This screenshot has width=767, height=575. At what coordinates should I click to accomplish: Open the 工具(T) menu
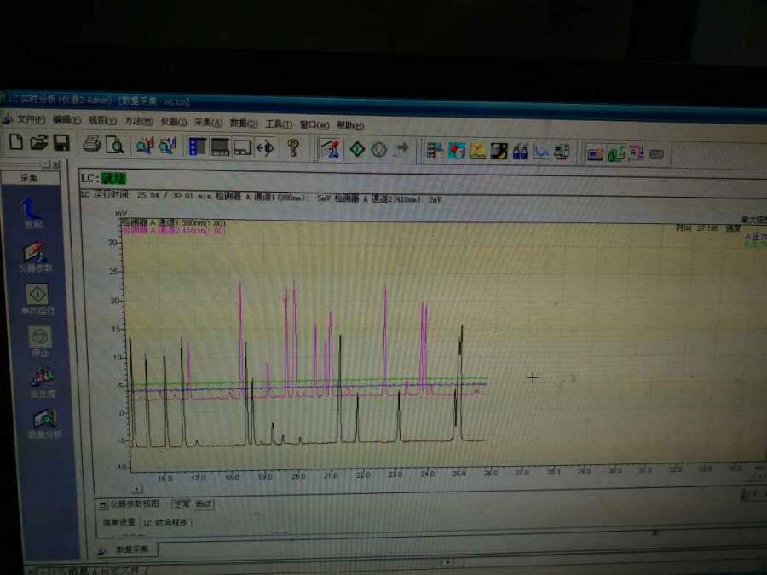pyautogui.click(x=279, y=124)
